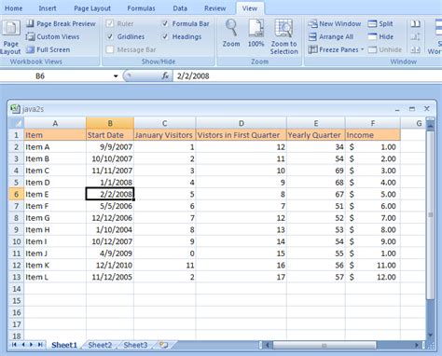Image resolution: width=442 pixels, height=356 pixels.
Task: Select cell with date 10/10/2007
Action: point(110,158)
